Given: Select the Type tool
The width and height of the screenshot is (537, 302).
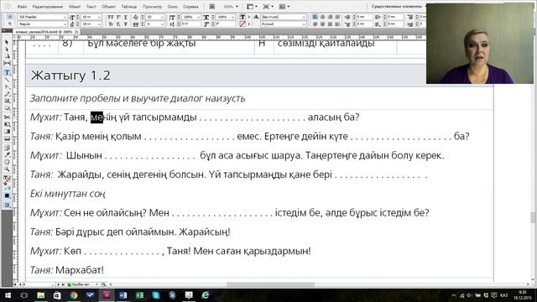Looking at the screenshot, I should click(x=7, y=72).
